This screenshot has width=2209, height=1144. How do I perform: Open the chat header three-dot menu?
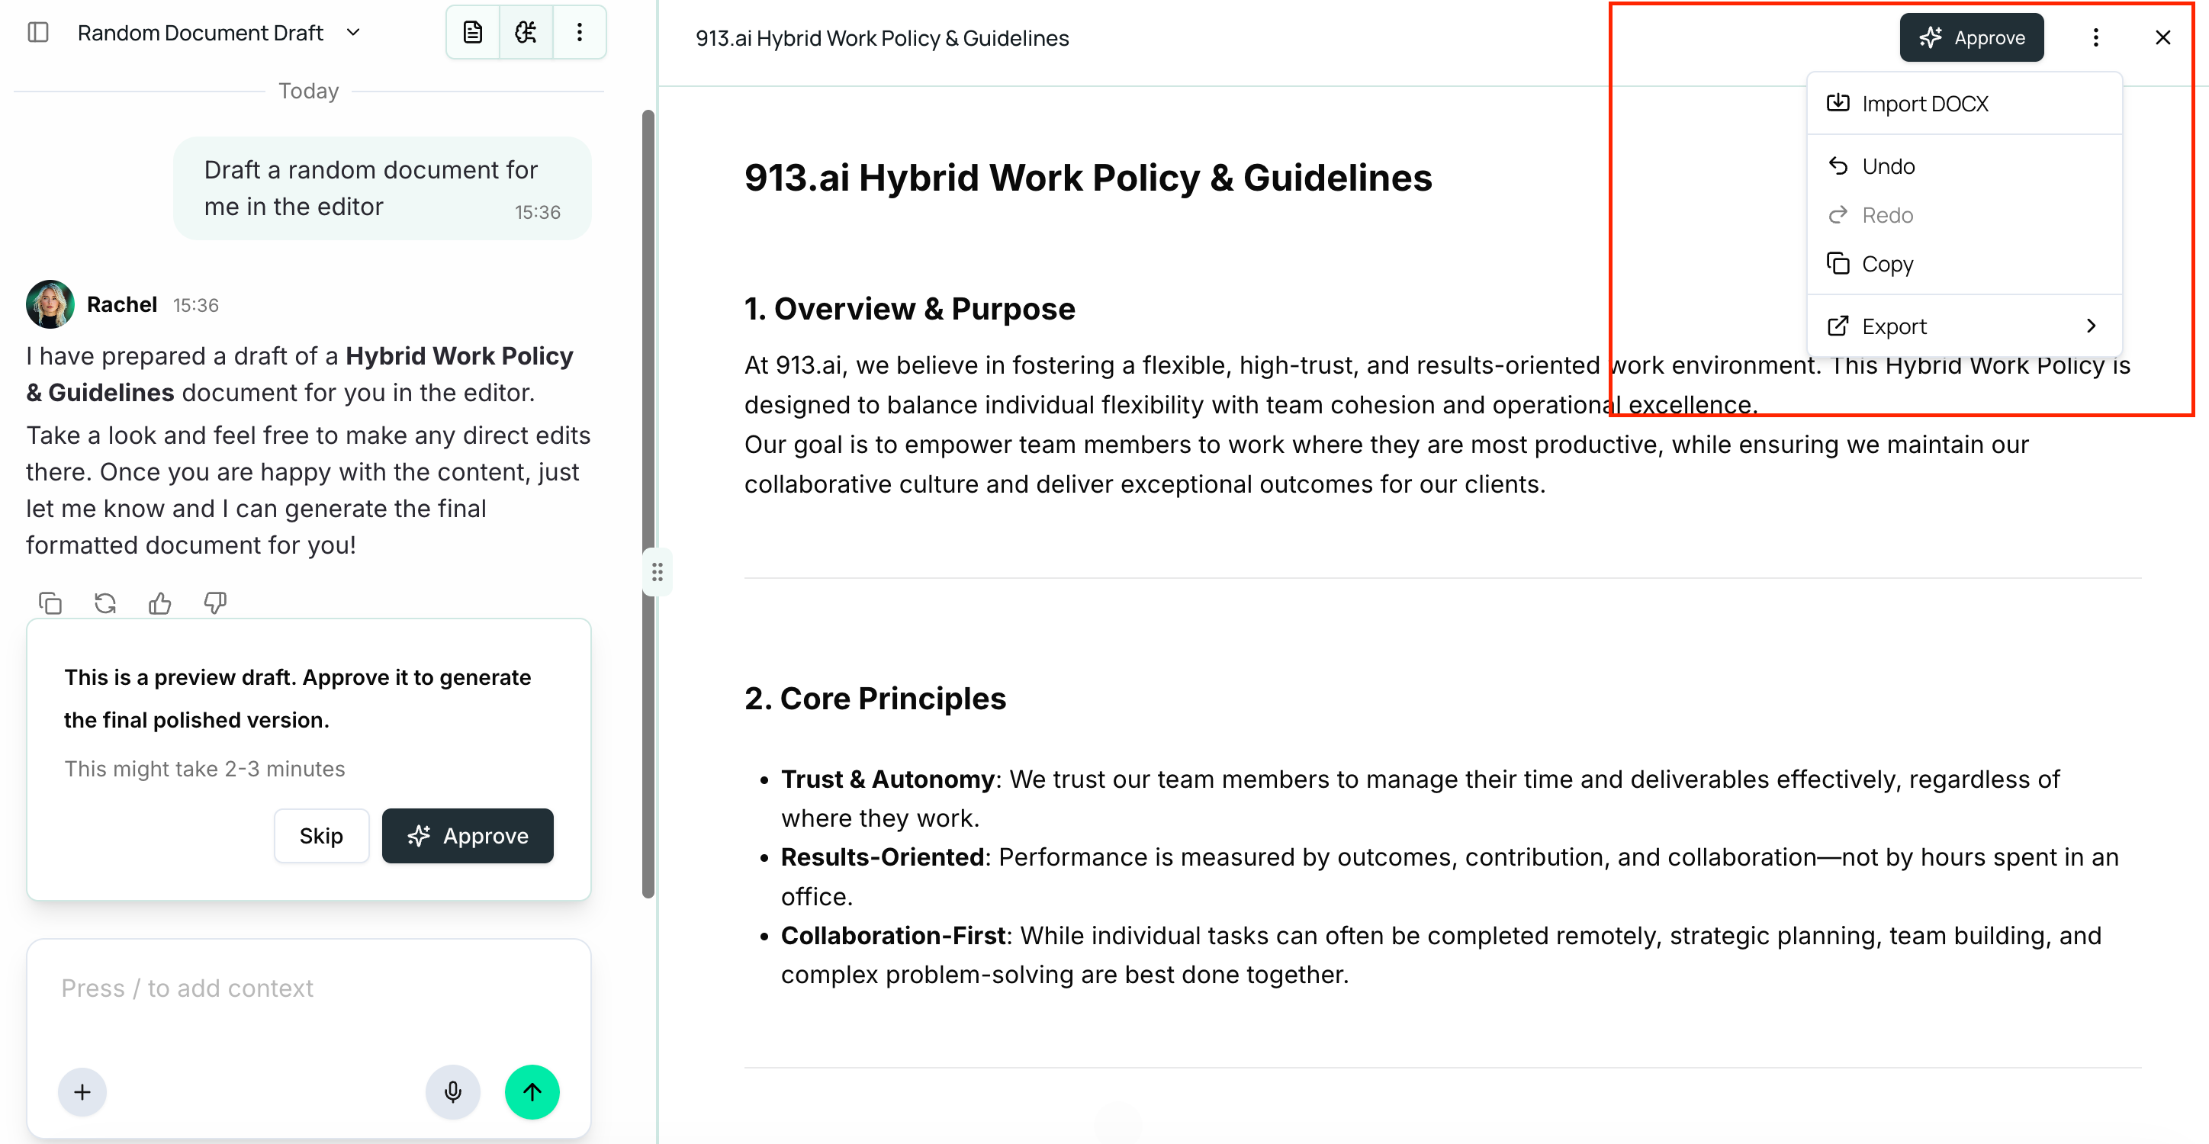[x=580, y=33]
